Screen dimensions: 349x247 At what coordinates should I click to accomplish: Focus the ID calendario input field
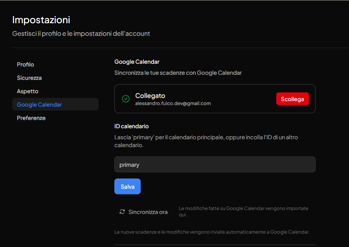215,164
